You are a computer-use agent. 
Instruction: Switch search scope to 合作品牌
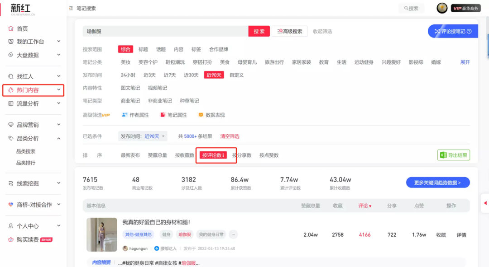coord(218,49)
